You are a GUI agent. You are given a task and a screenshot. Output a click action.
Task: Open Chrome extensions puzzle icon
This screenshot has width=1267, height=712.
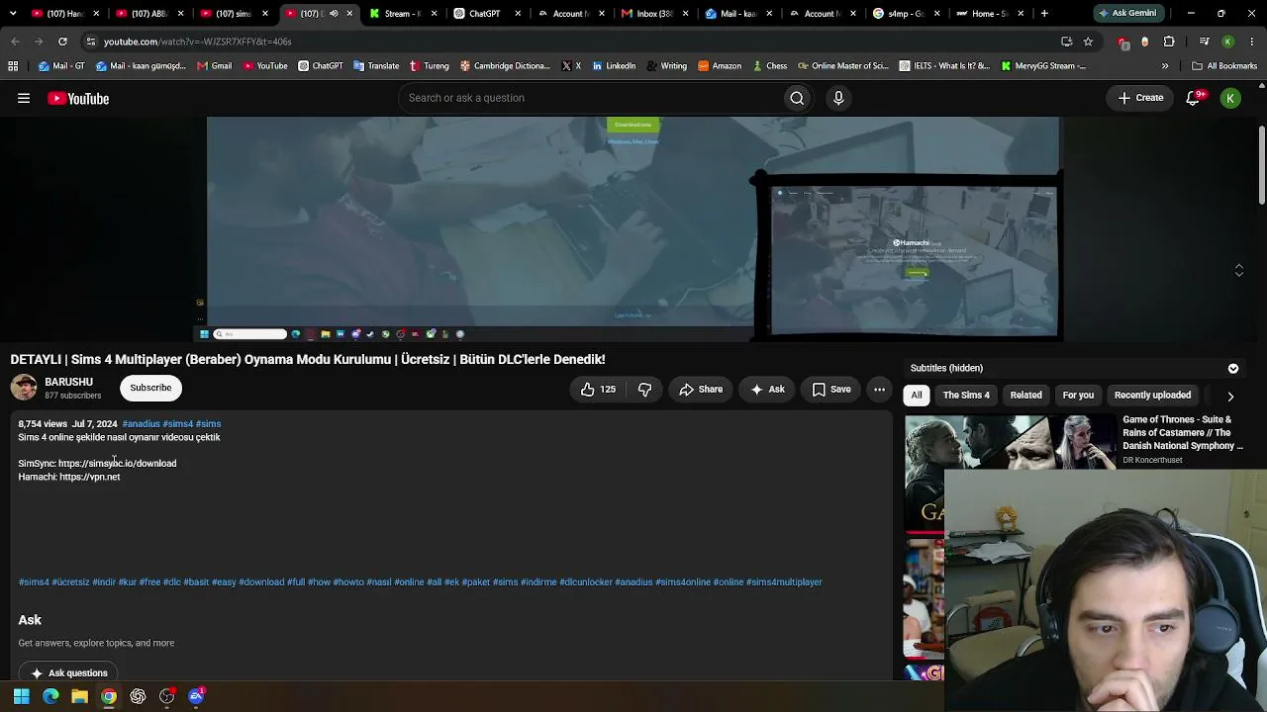1169,42
